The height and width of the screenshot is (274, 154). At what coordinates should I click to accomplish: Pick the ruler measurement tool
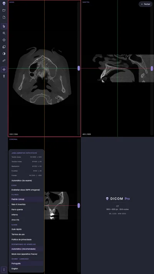4,61
